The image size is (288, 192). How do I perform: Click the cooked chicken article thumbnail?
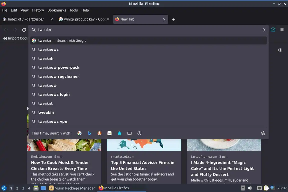(x=64, y=145)
